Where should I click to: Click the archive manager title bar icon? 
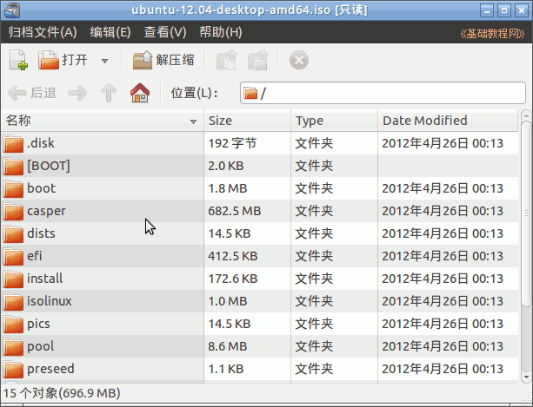12,10
